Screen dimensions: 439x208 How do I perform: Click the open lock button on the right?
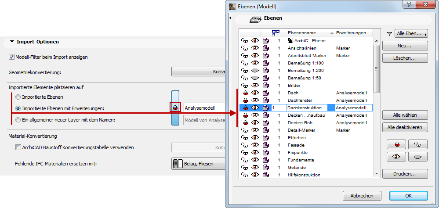[x=418, y=144]
